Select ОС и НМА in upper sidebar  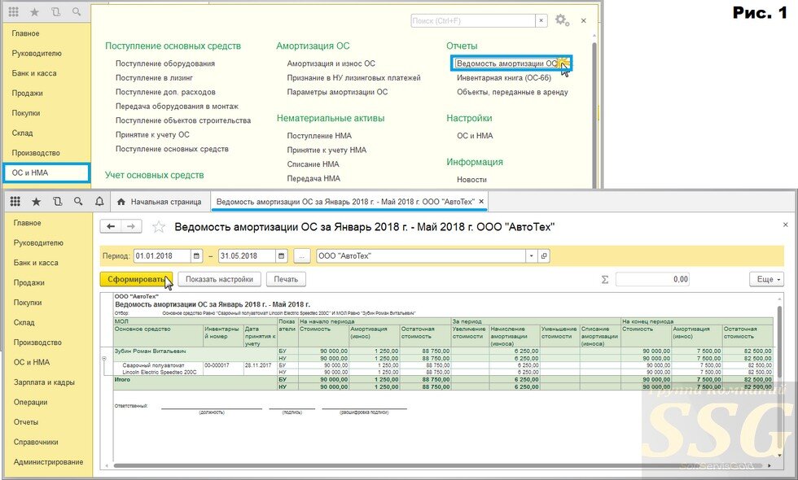tap(46, 172)
